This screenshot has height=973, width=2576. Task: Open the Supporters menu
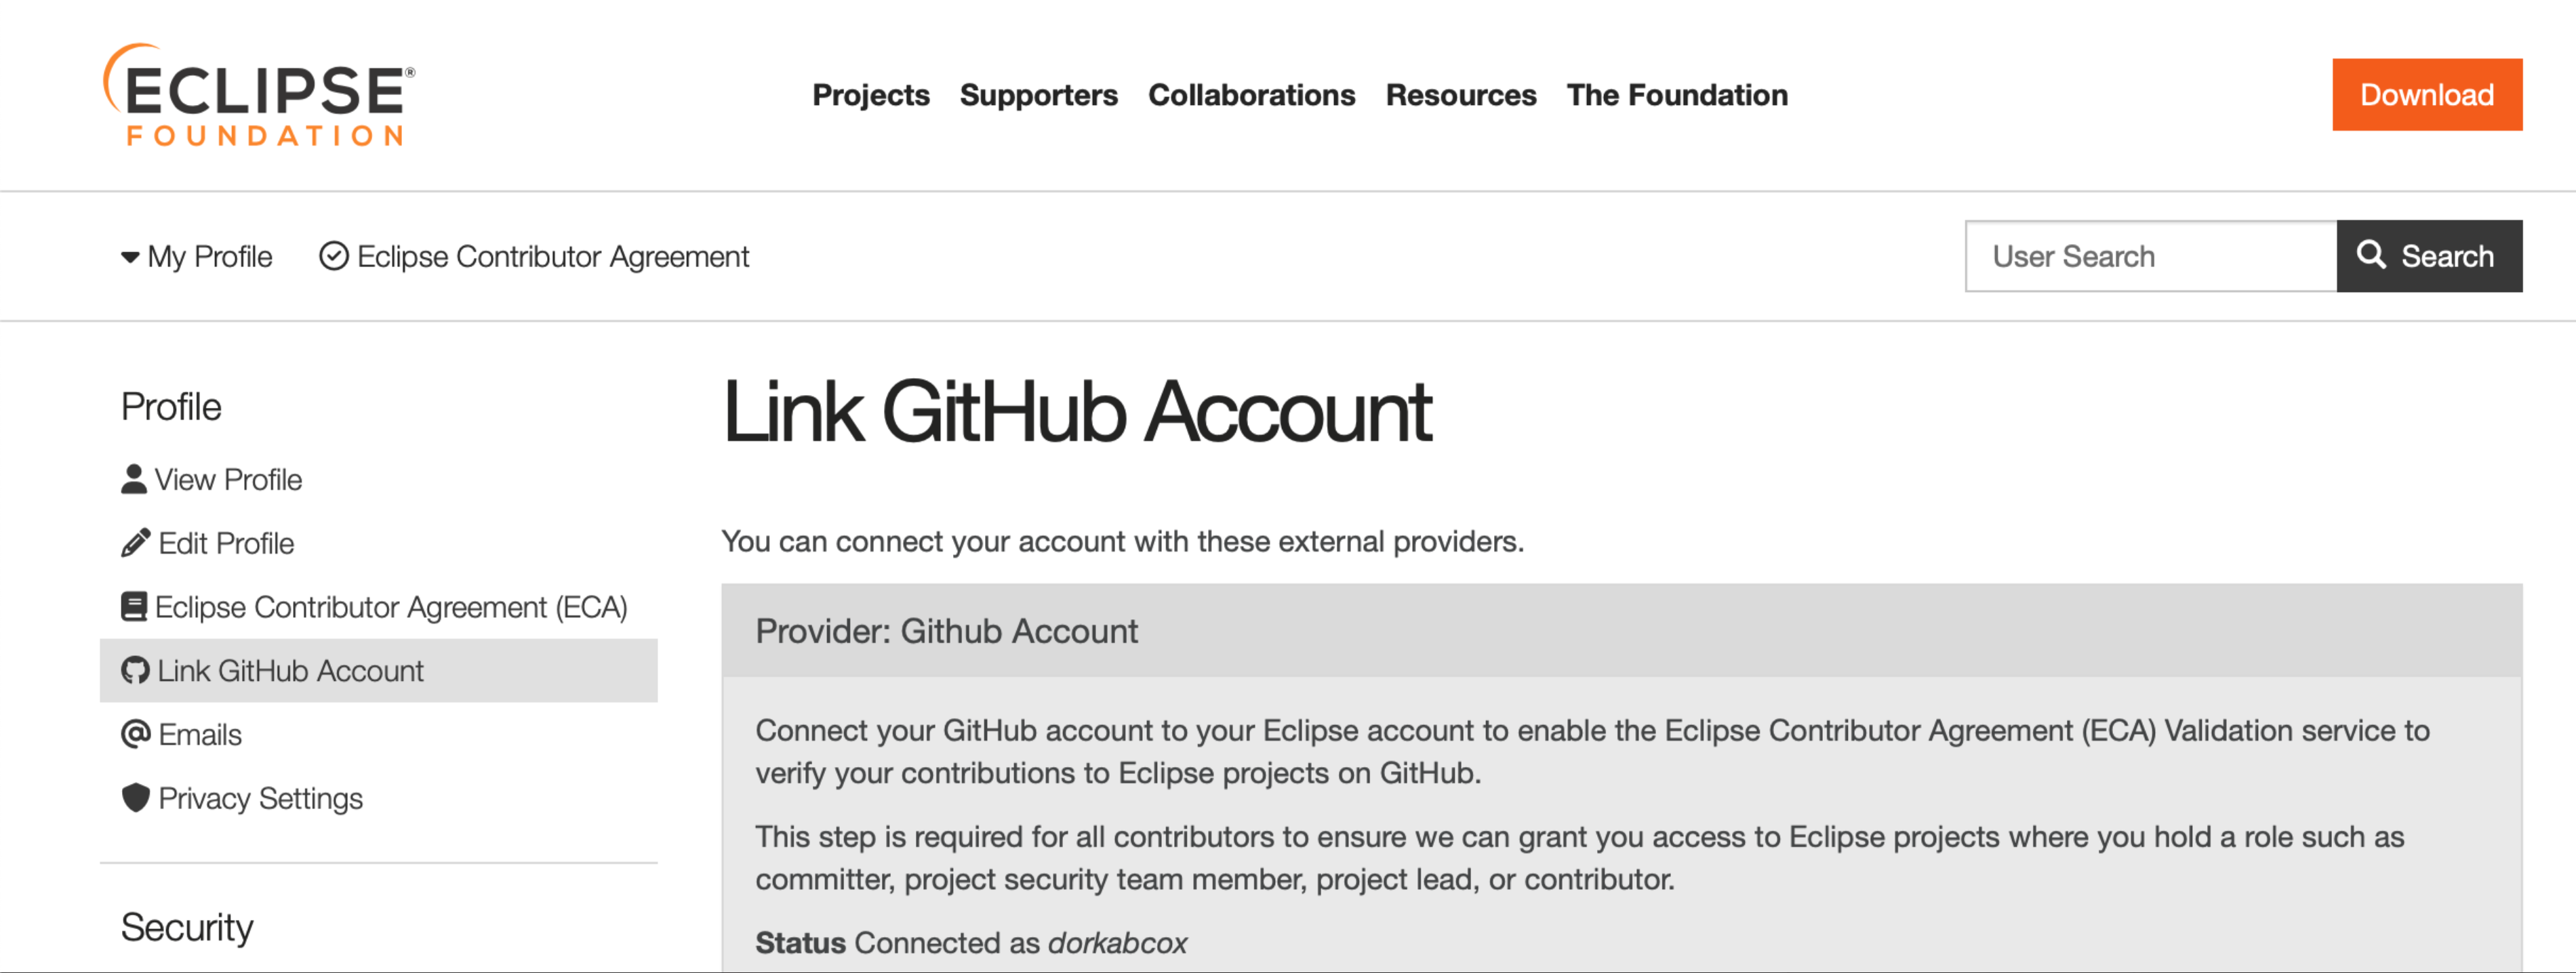coord(1038,95)
